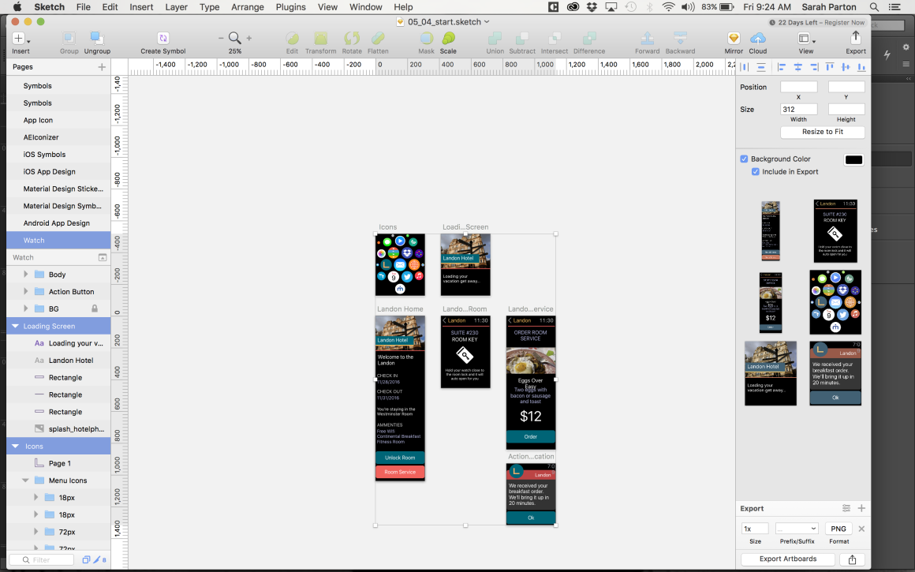Collapse the Watch page layer list

[102, 257]
